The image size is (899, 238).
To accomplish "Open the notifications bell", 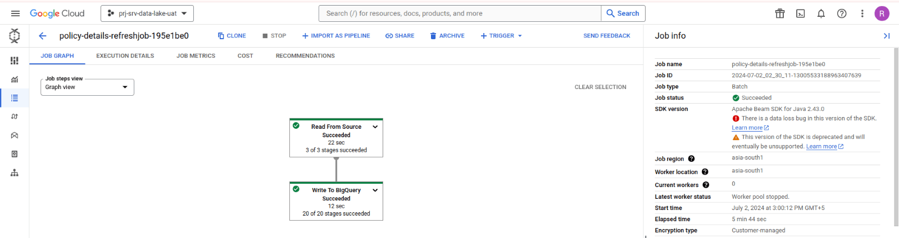I will click(x=821, y=13).
